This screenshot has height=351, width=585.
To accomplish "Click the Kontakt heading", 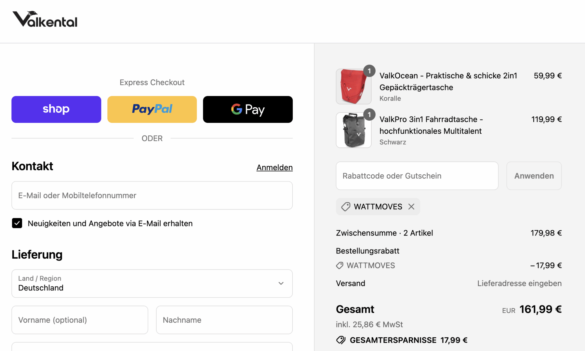I will [32, 166].
